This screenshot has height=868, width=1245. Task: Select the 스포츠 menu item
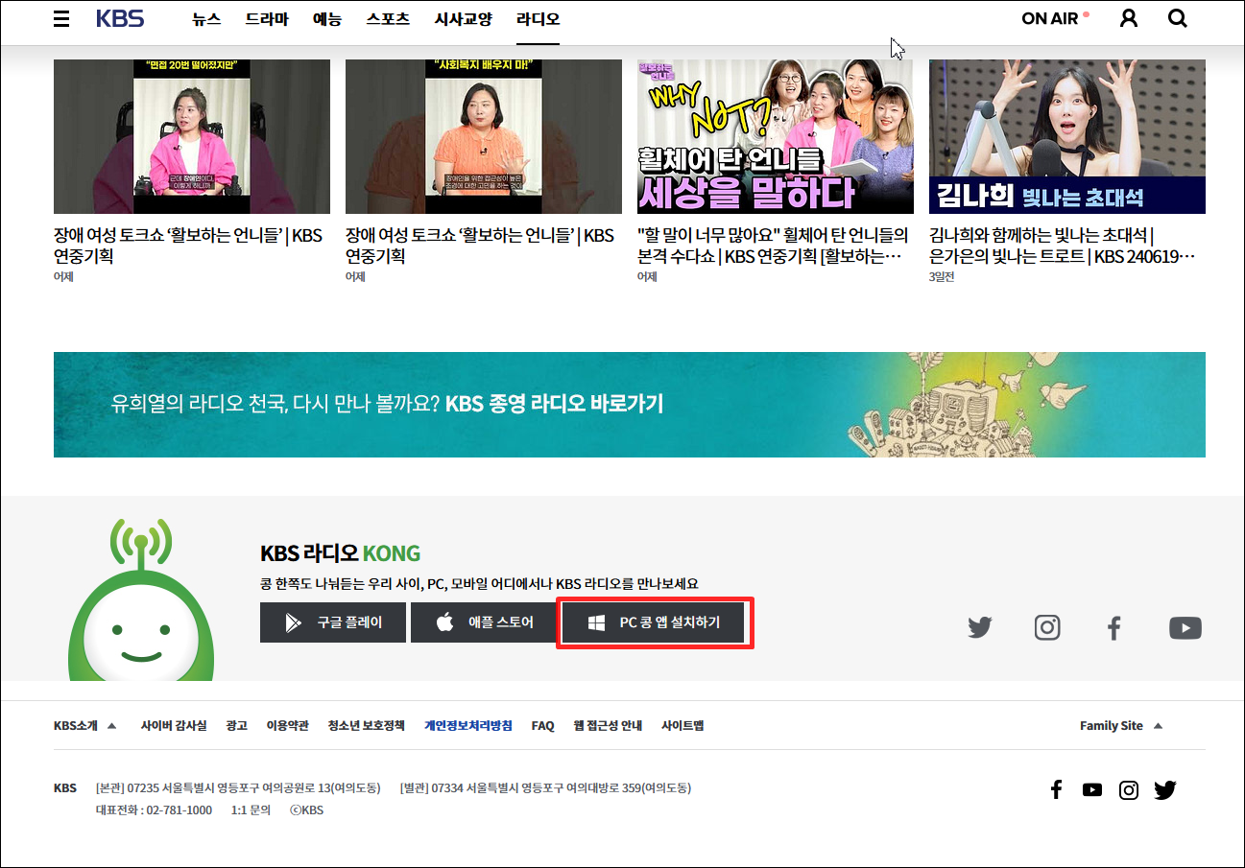388,18
